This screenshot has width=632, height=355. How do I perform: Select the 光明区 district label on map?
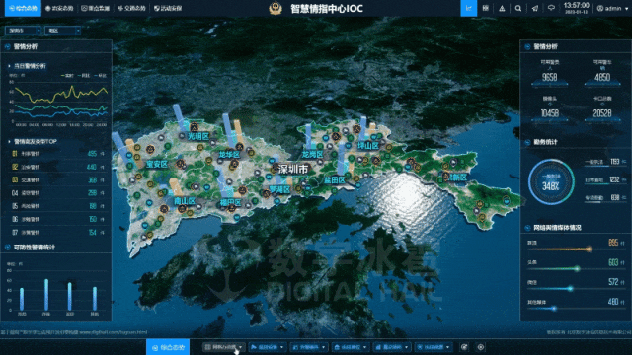198,136
